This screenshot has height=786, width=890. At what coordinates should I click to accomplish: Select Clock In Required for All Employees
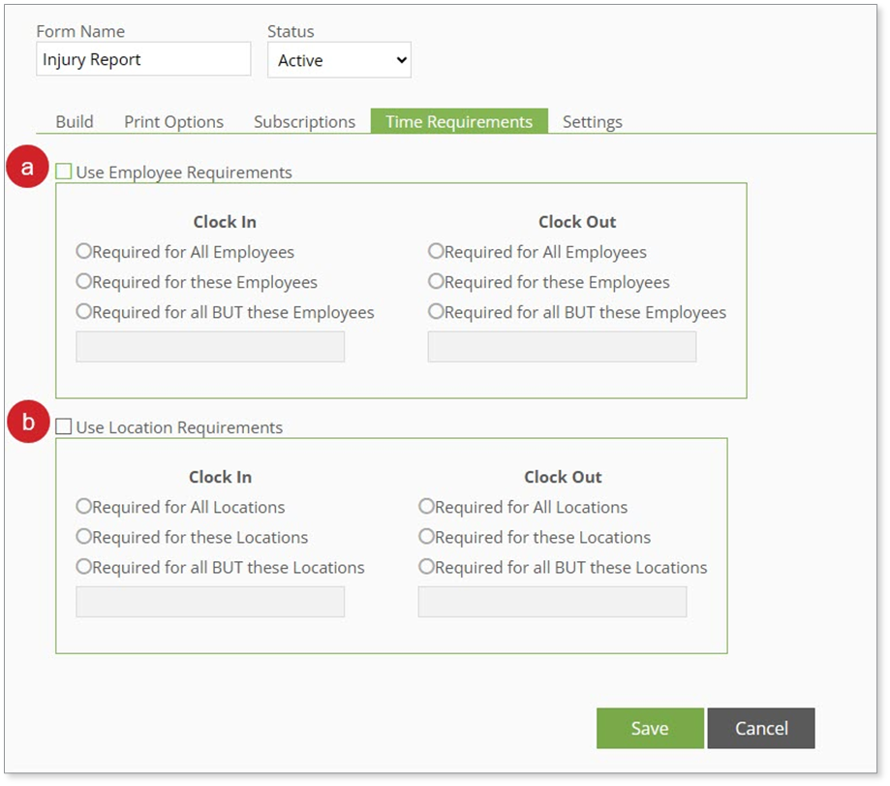click(84, 252)
